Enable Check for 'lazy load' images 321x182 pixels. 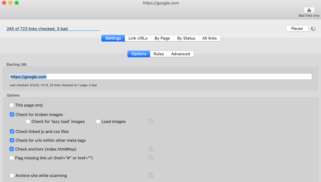(x=28, y=121)
